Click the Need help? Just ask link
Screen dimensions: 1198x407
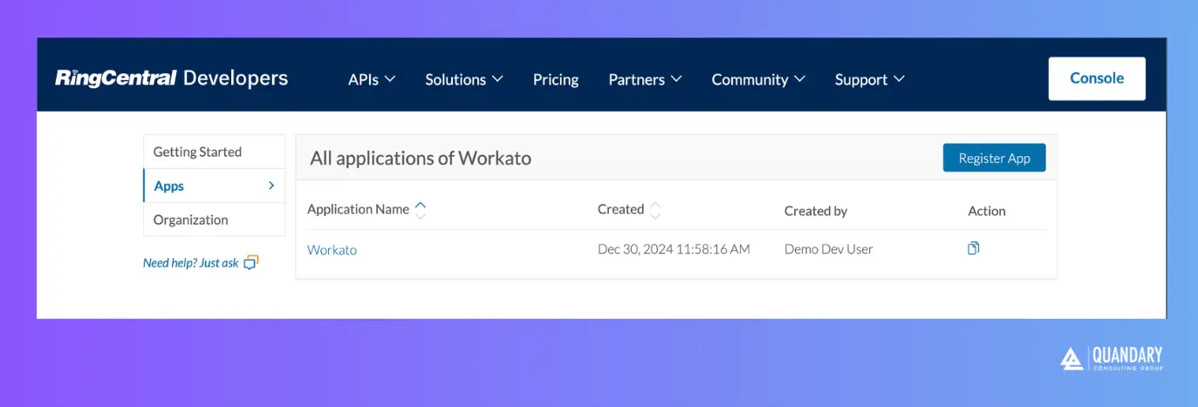pyautogui.click(x=191, y=262)
